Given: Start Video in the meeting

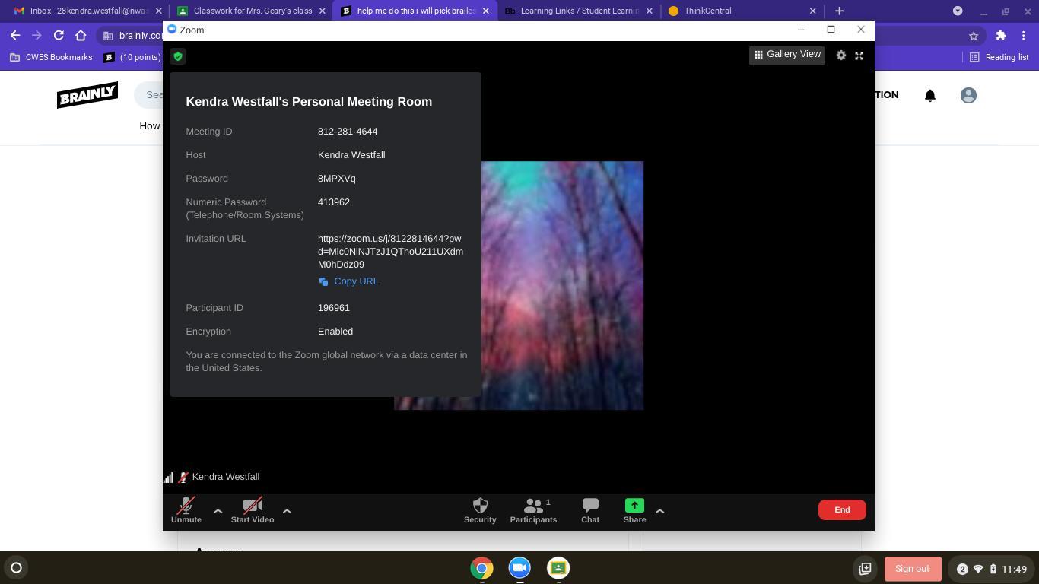Looking at the screenshot, I should click(253, 510).
